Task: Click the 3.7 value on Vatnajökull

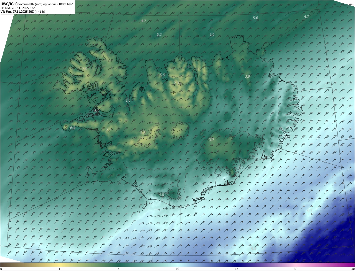Action: pyautogui.click(x=211, y=140)
